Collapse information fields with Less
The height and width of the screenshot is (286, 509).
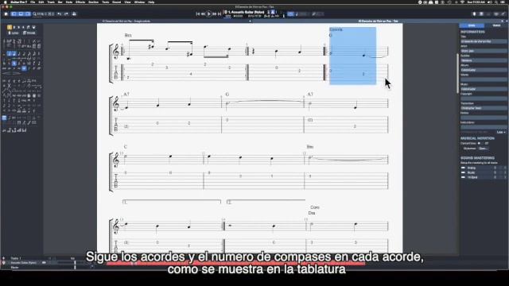click(500, 133)
